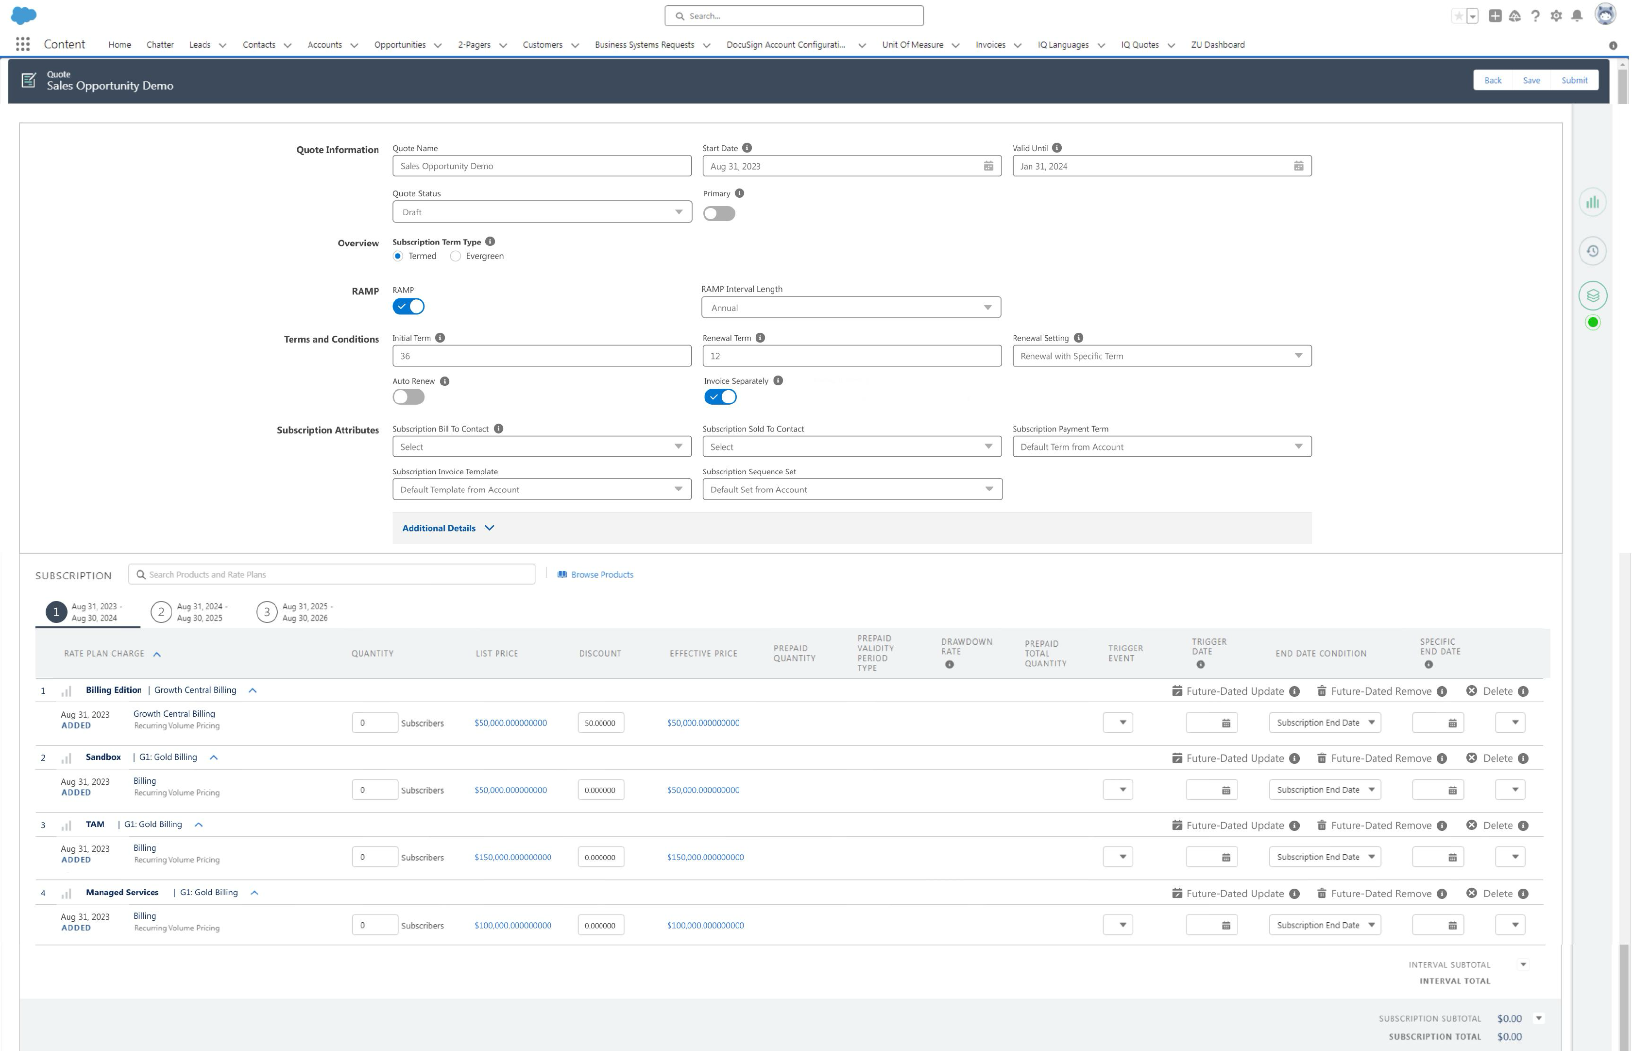Open the Invoices navigation tab
The height and width of the screenshot is (1051, 1632).
pos(990,44)
